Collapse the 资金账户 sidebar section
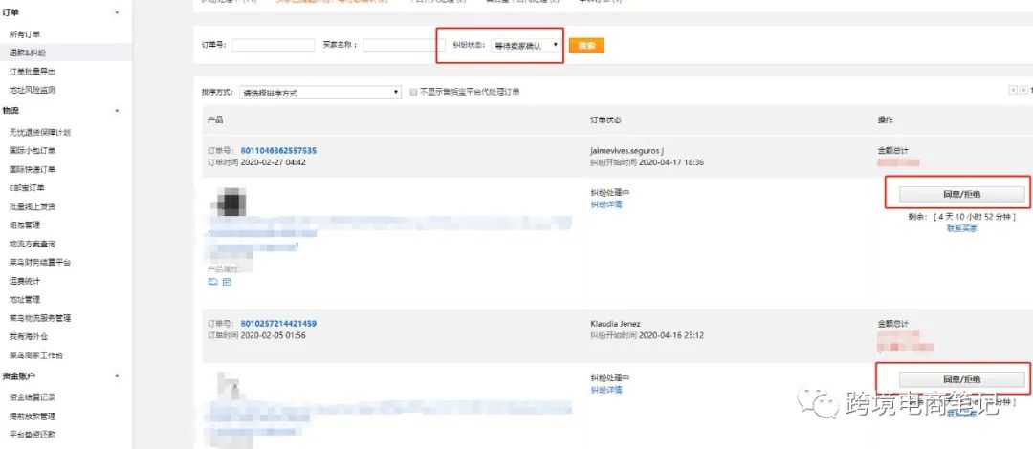Screen dimensions: 1033x449 [x=118, y=376]
